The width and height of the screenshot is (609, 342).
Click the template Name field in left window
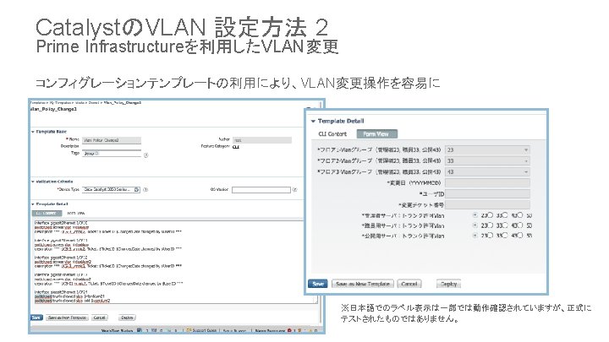pos(112,140)
